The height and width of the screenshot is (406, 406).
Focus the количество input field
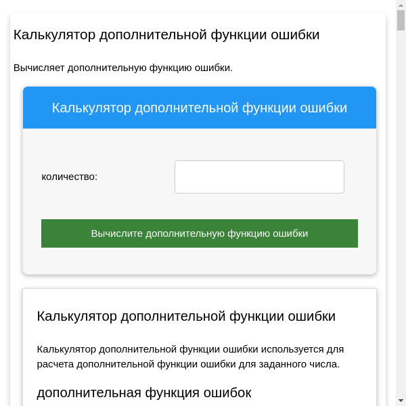click(259, 177)
